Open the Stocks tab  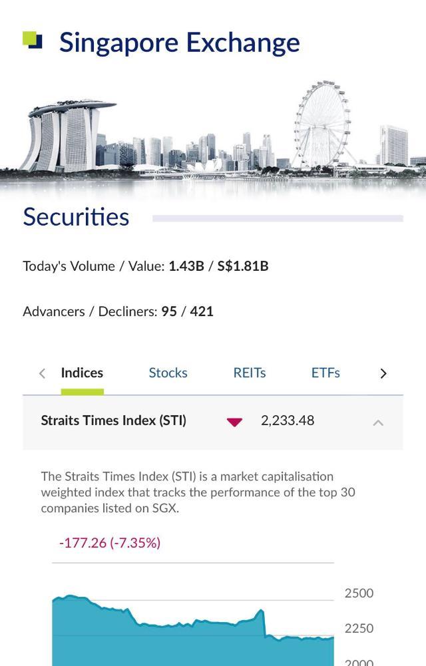point(168,373)
